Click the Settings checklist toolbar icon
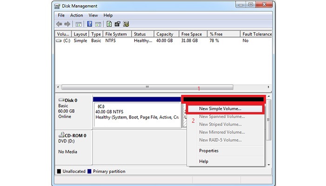Image resolution: width=326 pixels, height=186 pixels. point(126,24)
